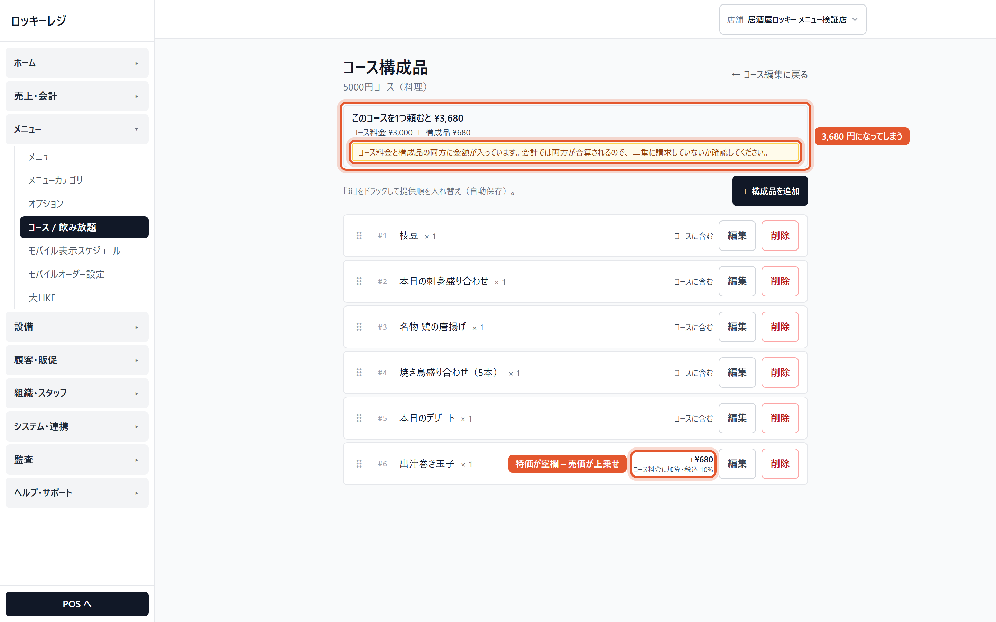Open the POS button at bottom

(x=77, y=603)
